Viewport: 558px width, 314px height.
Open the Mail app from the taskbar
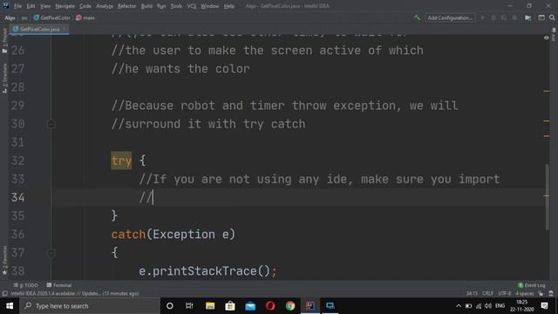click(250, 306)
